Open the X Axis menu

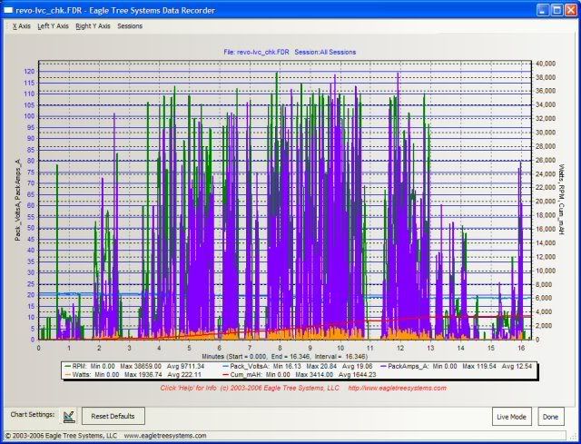pyautogui.click(x=21, y=26)
